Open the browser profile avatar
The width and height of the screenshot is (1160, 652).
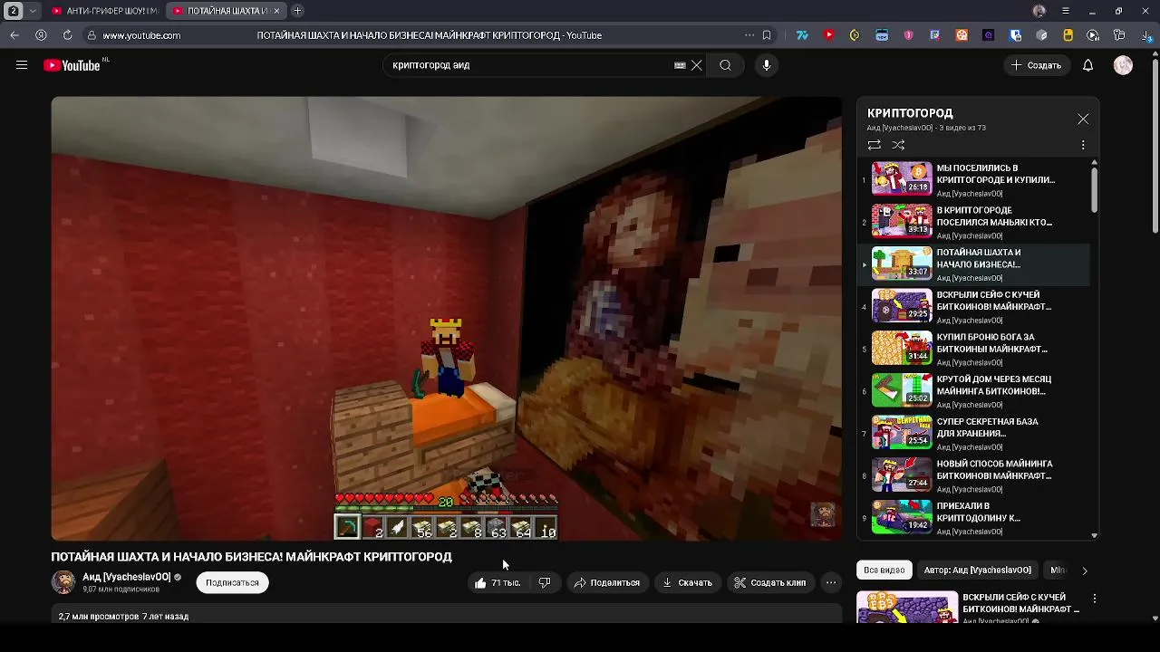click(x=1039, y=11)
